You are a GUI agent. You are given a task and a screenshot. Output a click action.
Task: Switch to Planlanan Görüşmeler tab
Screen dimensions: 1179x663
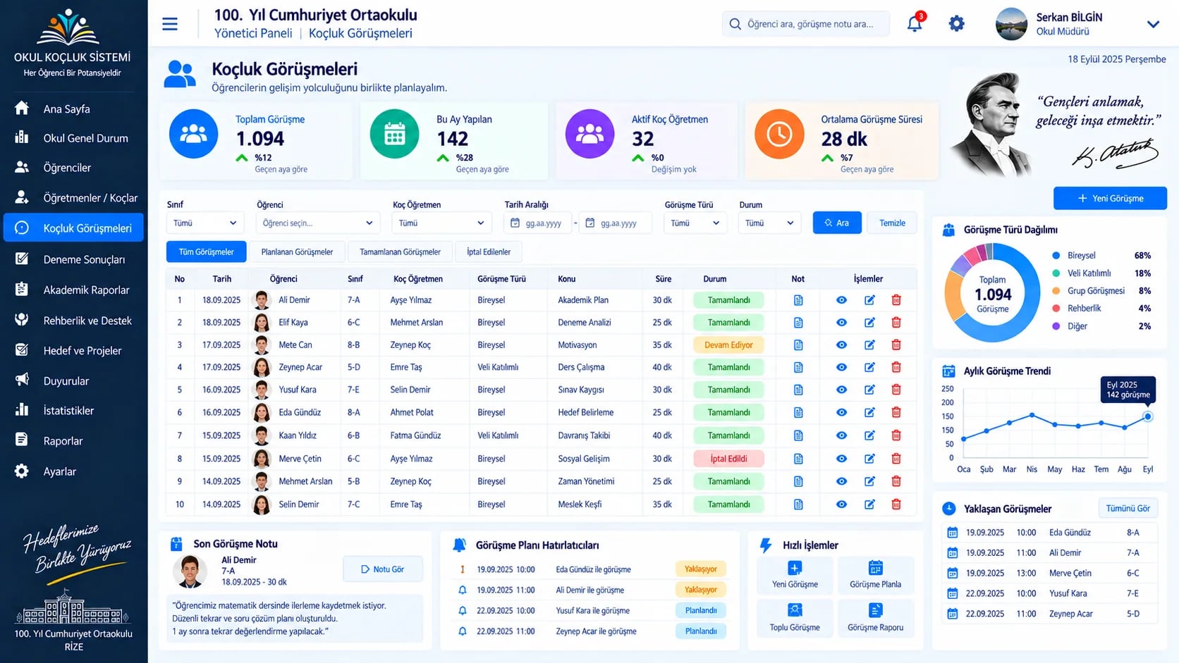coord(297,252)
